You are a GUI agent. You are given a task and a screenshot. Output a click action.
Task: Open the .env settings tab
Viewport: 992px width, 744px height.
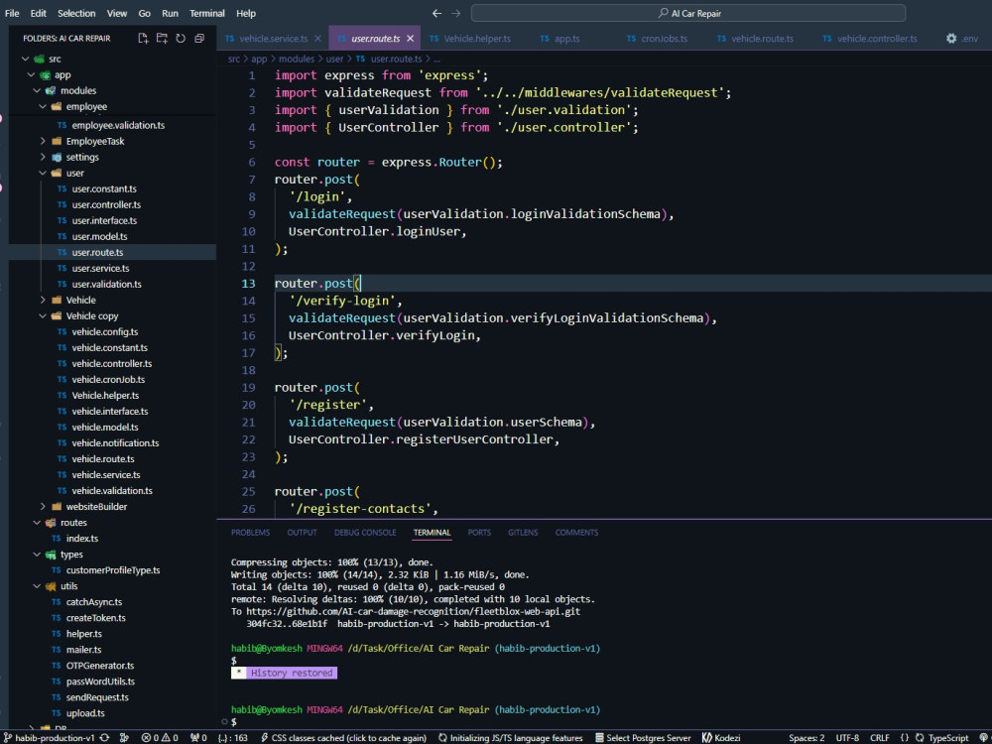coord(961,39)
